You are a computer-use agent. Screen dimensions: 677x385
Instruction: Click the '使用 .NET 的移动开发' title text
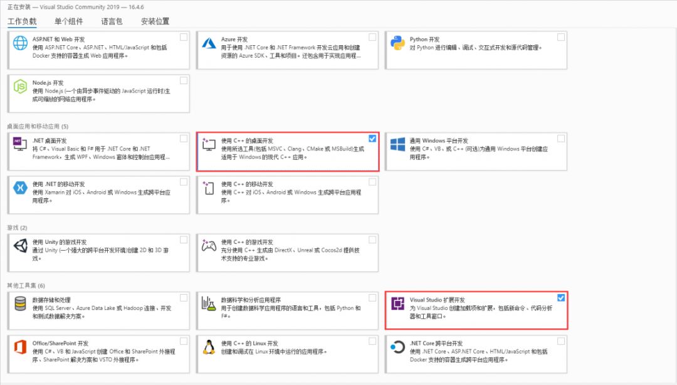[59, 184]
